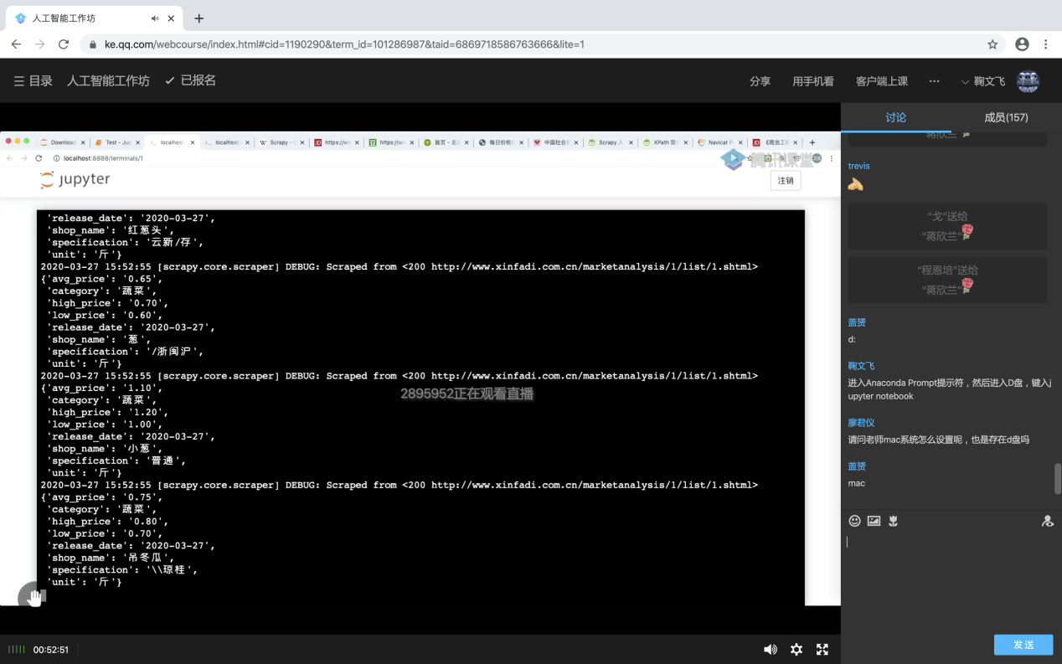
Task: Enter fullscreen video mode
Action: coord(822,649)
